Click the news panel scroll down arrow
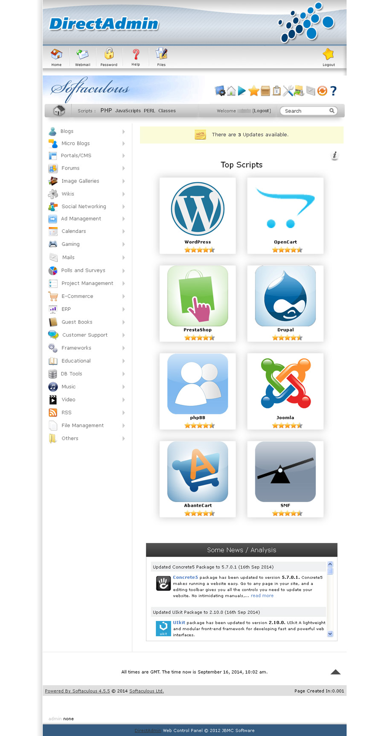The width and height of the screenshot is (384, 736). 330,634
